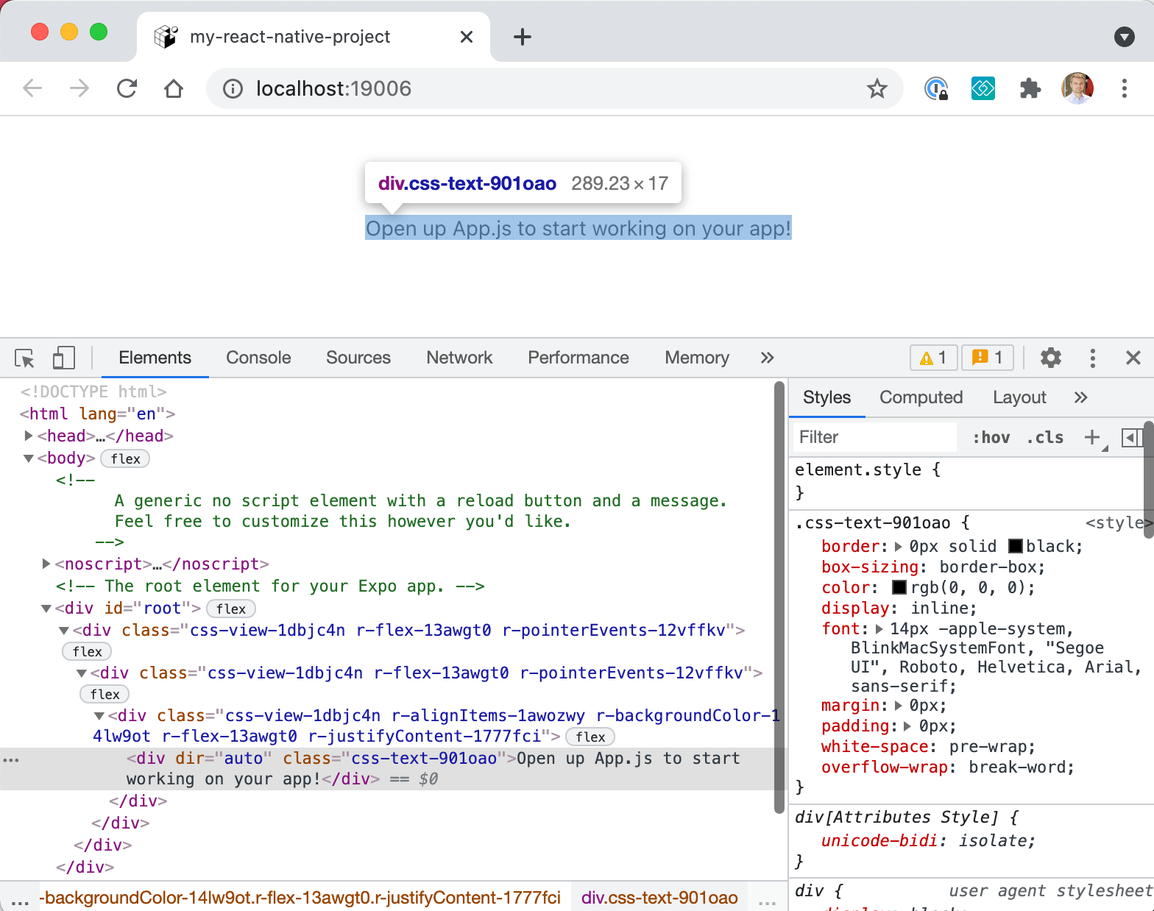The image size is (1154, 911).
Task: Click the localhost:19006 address bar
Action: coord(555,89)
